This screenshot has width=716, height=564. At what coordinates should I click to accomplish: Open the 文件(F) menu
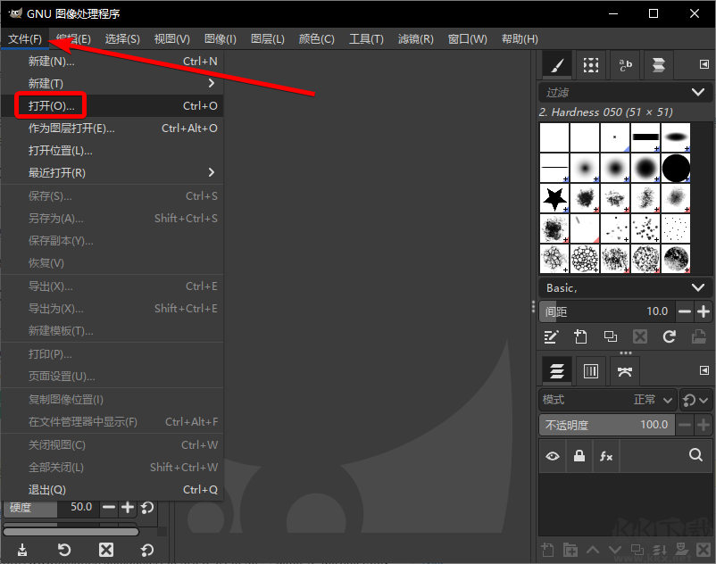[25, 39]
